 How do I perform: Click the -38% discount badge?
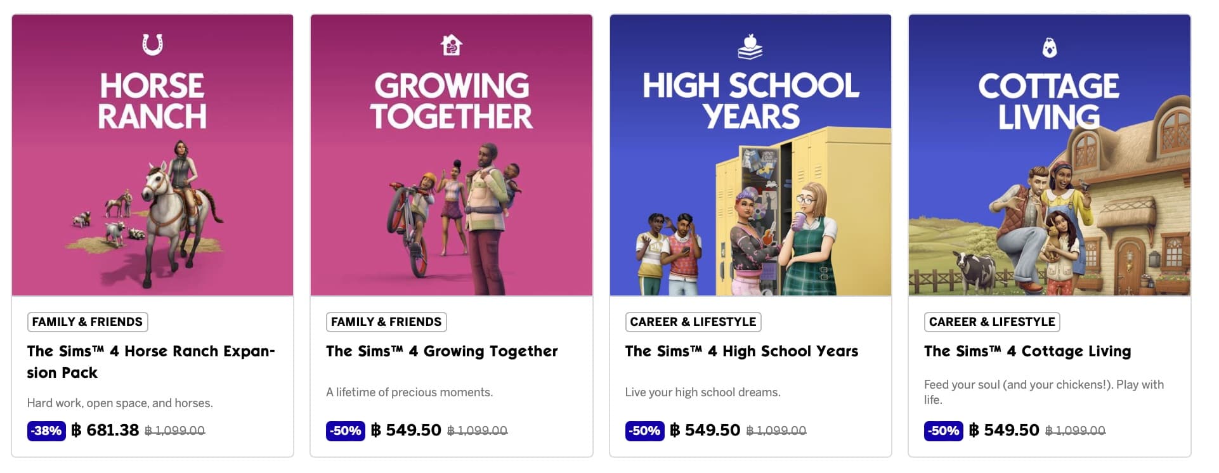[46, 431]
